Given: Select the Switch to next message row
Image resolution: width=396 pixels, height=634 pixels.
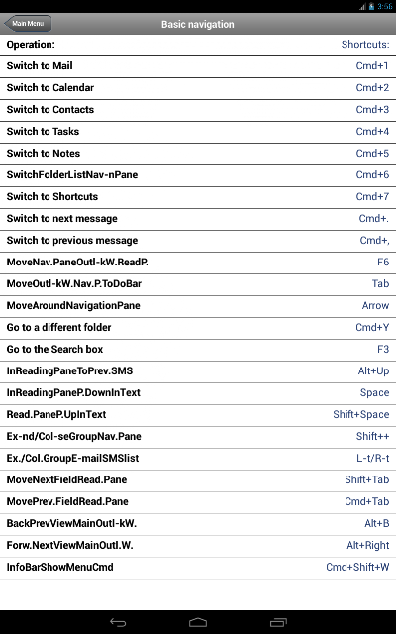Looking at the screenshot, I should coord(198,219).
